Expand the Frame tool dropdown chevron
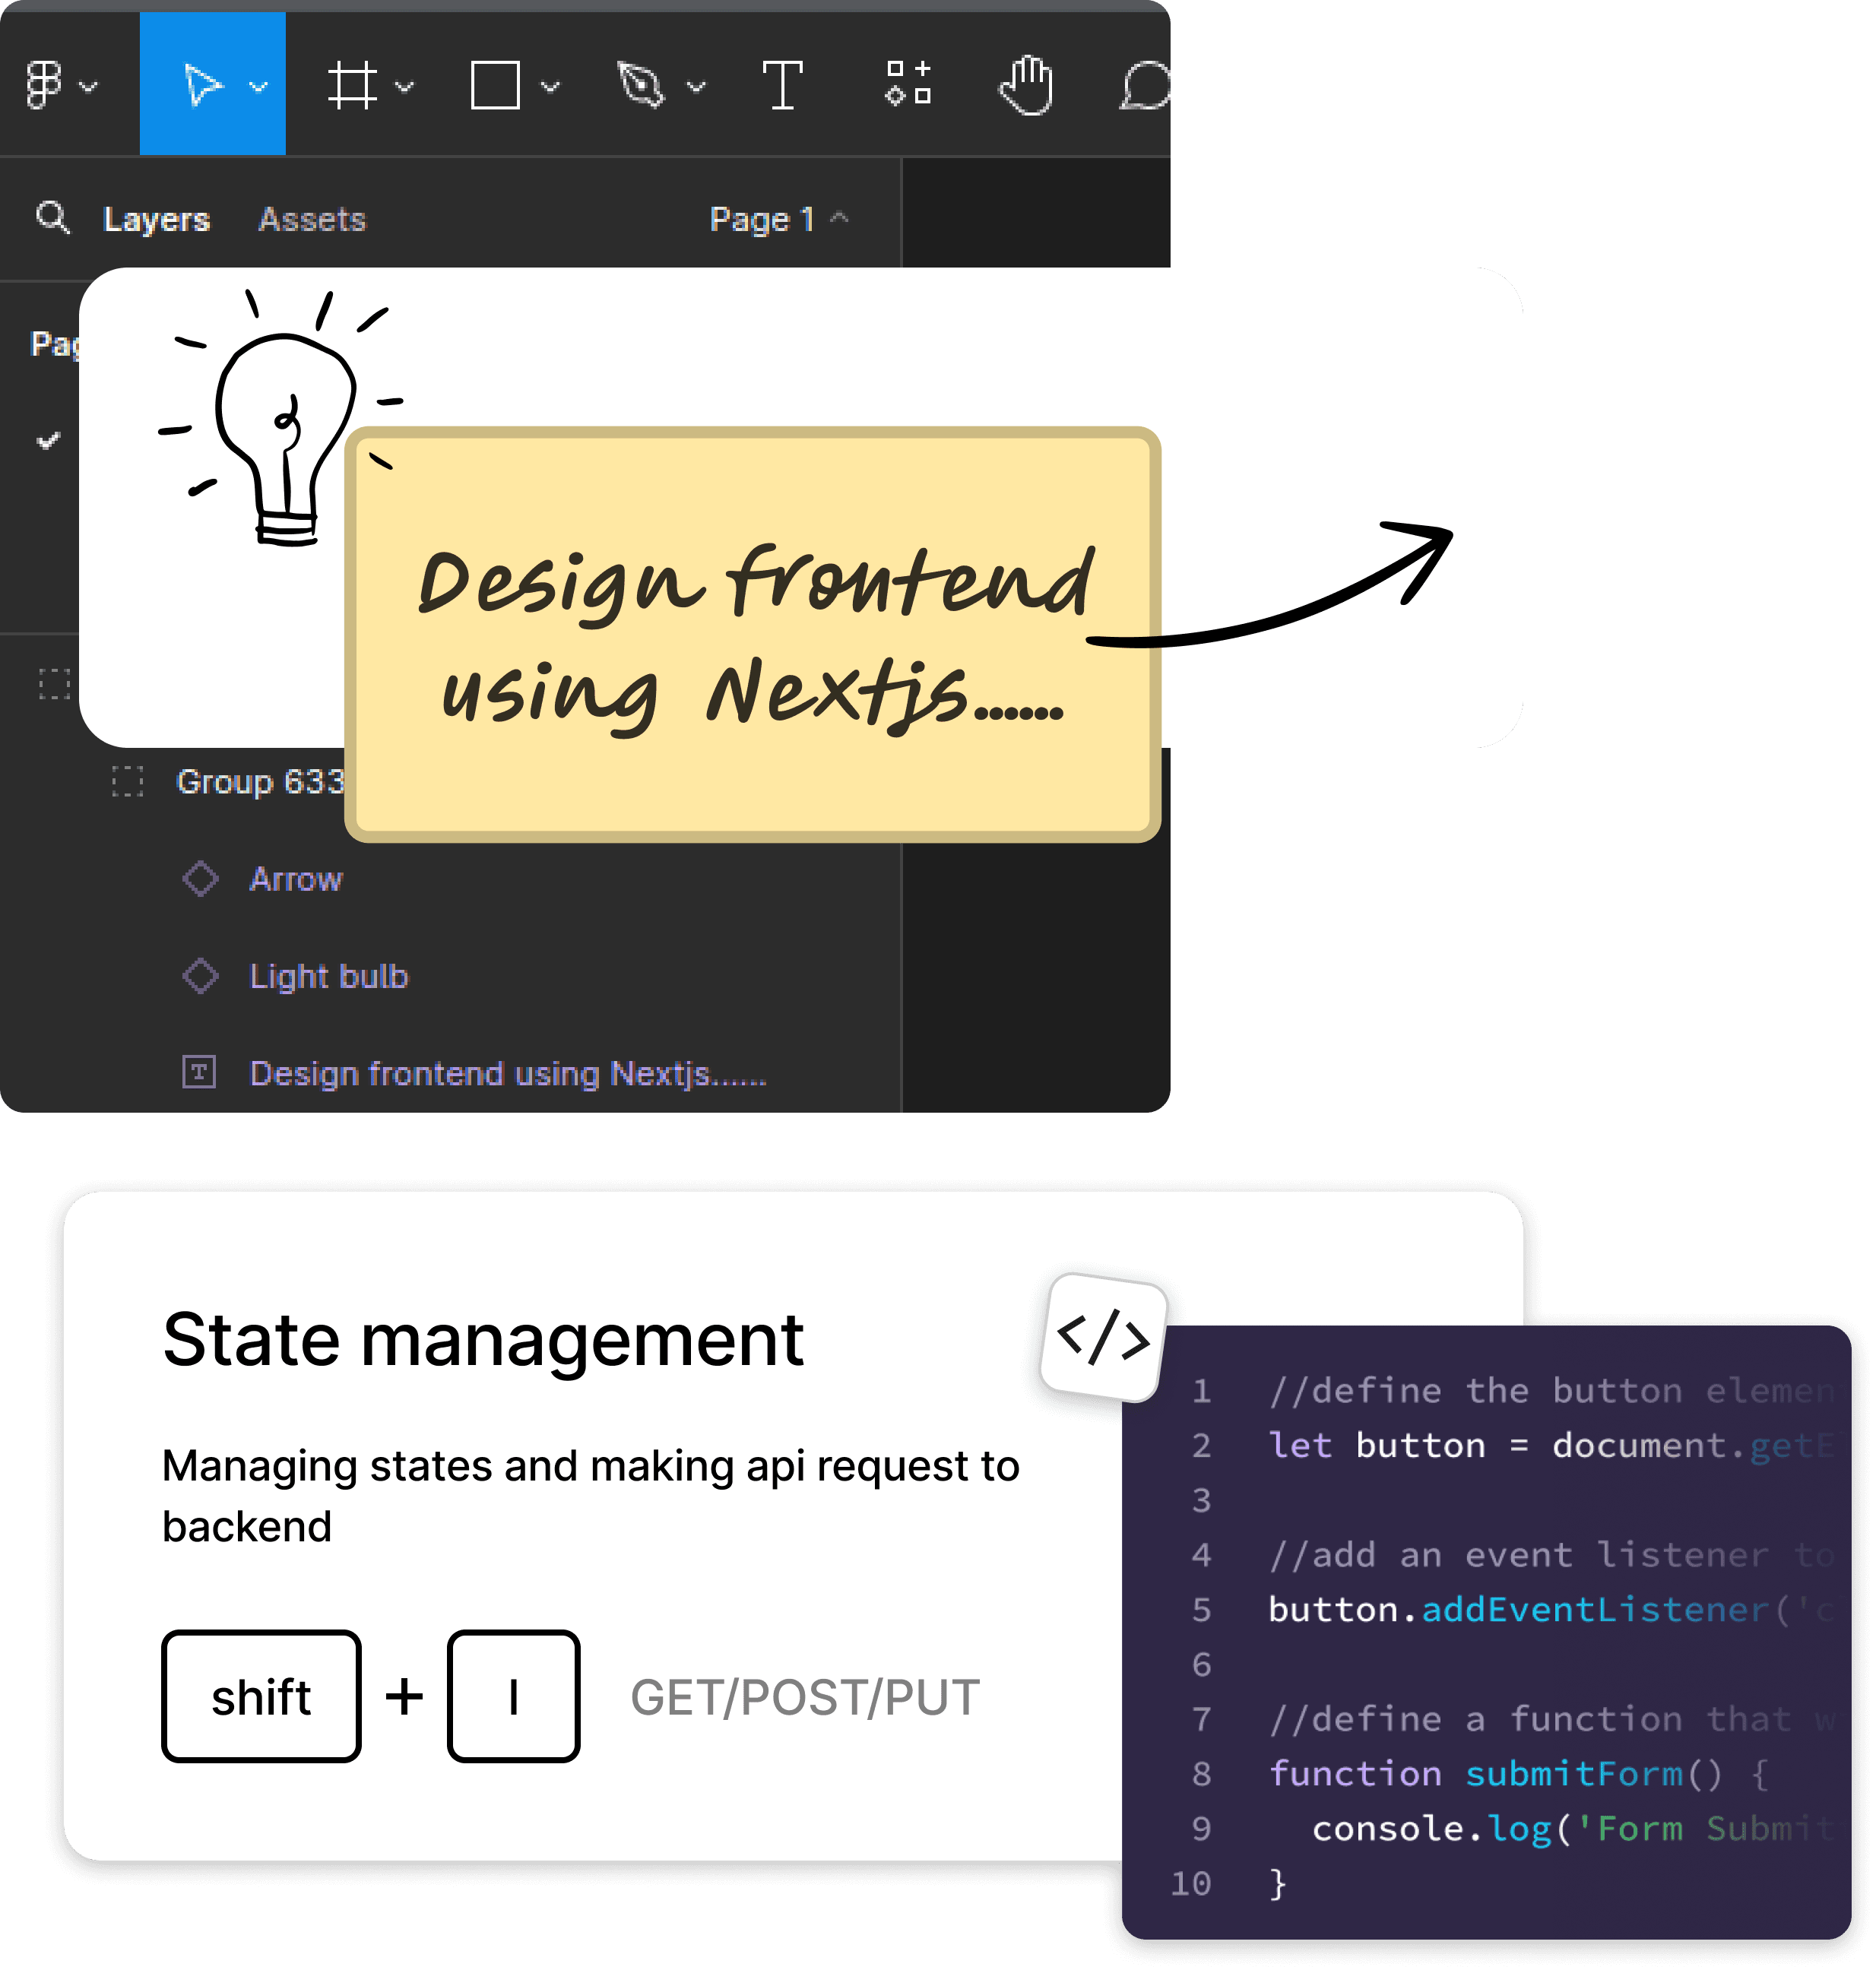This screenshot has width=1876, height=1970. pos(404,87)
